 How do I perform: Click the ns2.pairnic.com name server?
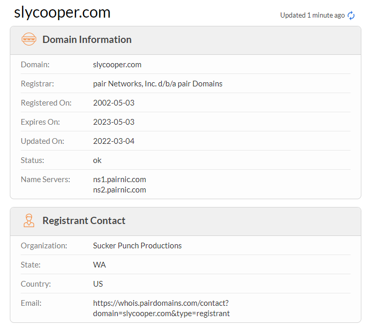point(119,190)
